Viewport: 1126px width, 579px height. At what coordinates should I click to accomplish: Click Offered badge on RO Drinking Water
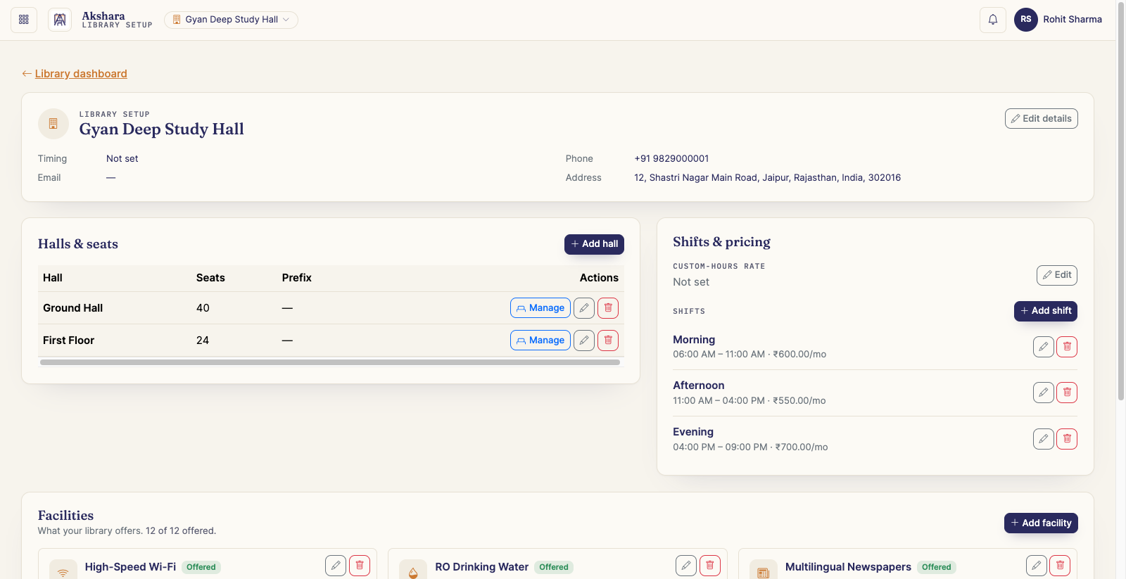pos(554,567)
